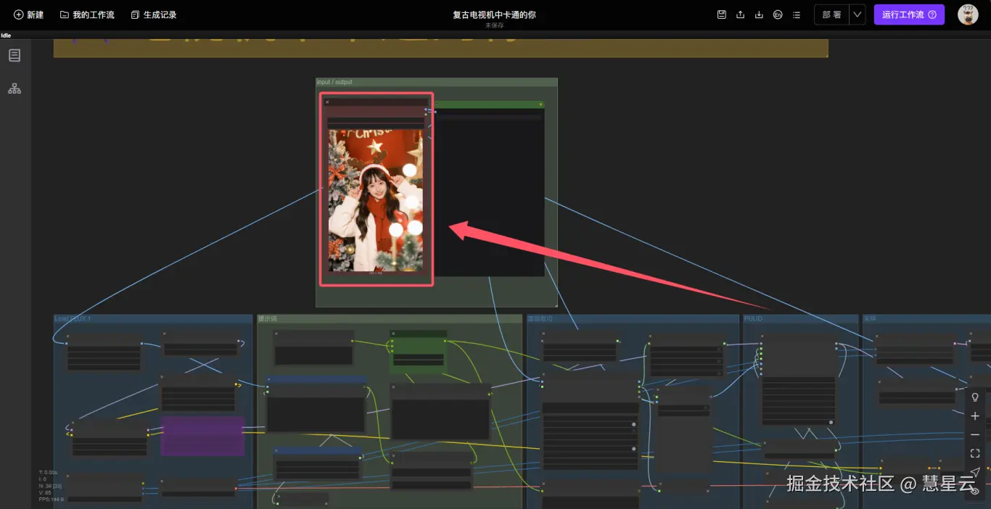Click the Load FLUX.1 group title
The image size is (991, 509).
tap(73, 318)
